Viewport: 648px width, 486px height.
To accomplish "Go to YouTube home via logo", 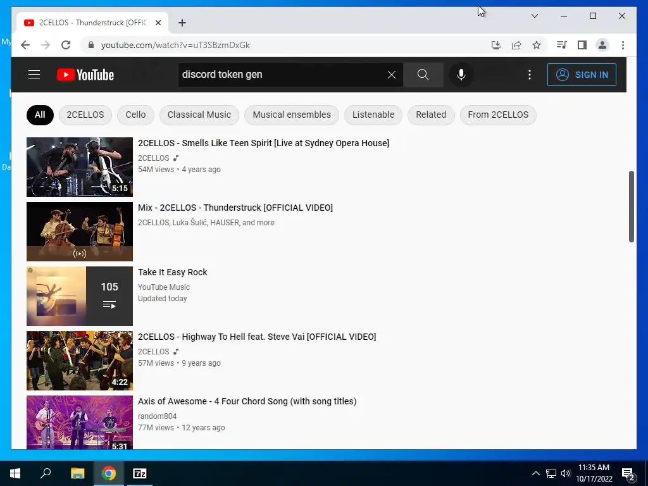I will pyautogui.click(x=85, y=75).
